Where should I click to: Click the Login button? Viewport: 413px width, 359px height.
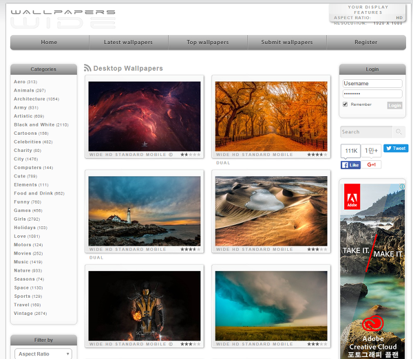[x=394, y=105]
